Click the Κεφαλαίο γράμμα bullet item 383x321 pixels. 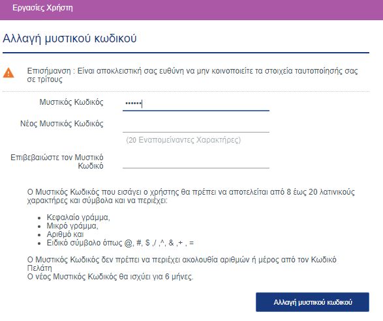(x=78, y=217)
